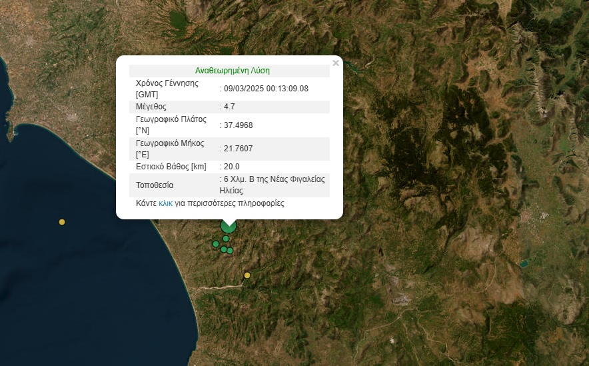Image resolution: width=589 pixels, height=366 pixels.
Task: Select the large green earthquake marker below popup
Action: pos(229,226)
